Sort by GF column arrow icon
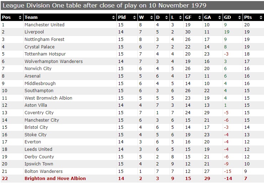 click(200, 17)
